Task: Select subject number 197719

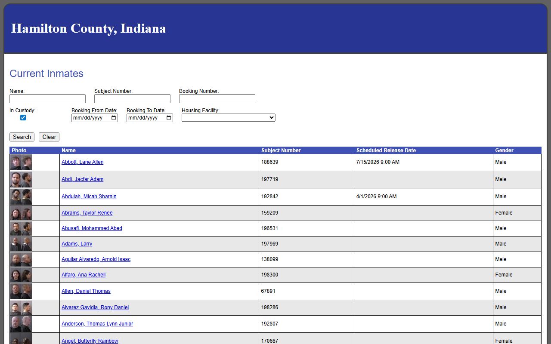Action: 269,179
